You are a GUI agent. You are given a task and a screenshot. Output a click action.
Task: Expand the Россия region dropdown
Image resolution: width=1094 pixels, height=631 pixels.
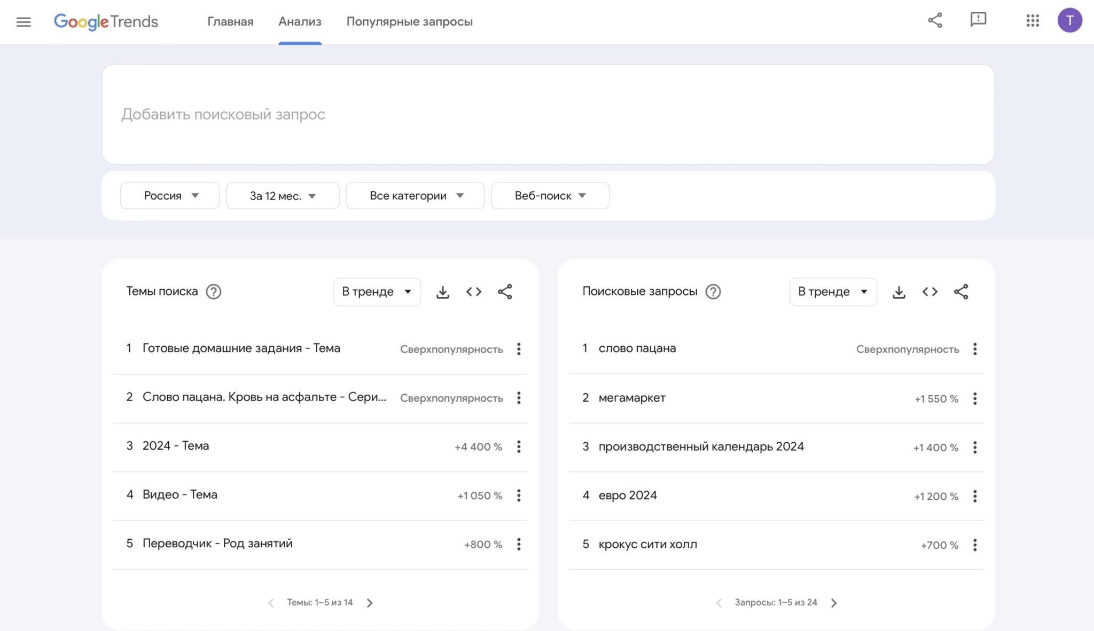(x=170, y=196)
